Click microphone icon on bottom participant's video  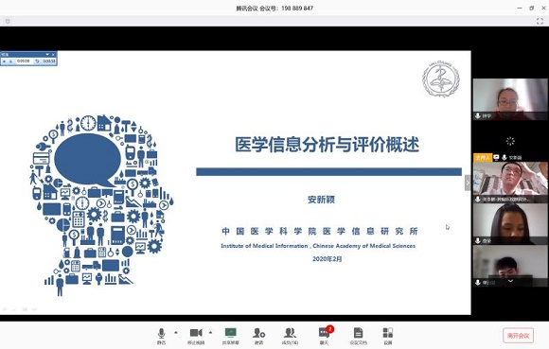click(478, 283)
